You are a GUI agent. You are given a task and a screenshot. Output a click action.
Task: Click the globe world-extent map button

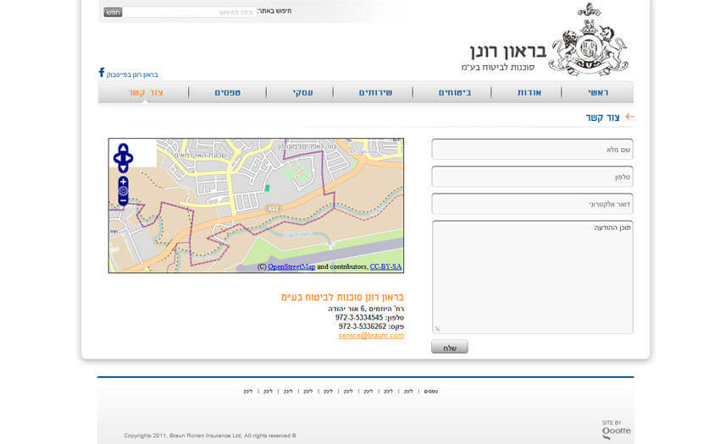[x=124, y=191]
